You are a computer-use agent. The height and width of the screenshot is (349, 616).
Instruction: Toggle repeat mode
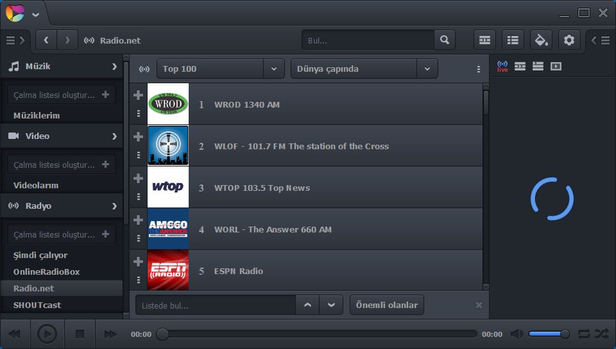pos(584,334)
